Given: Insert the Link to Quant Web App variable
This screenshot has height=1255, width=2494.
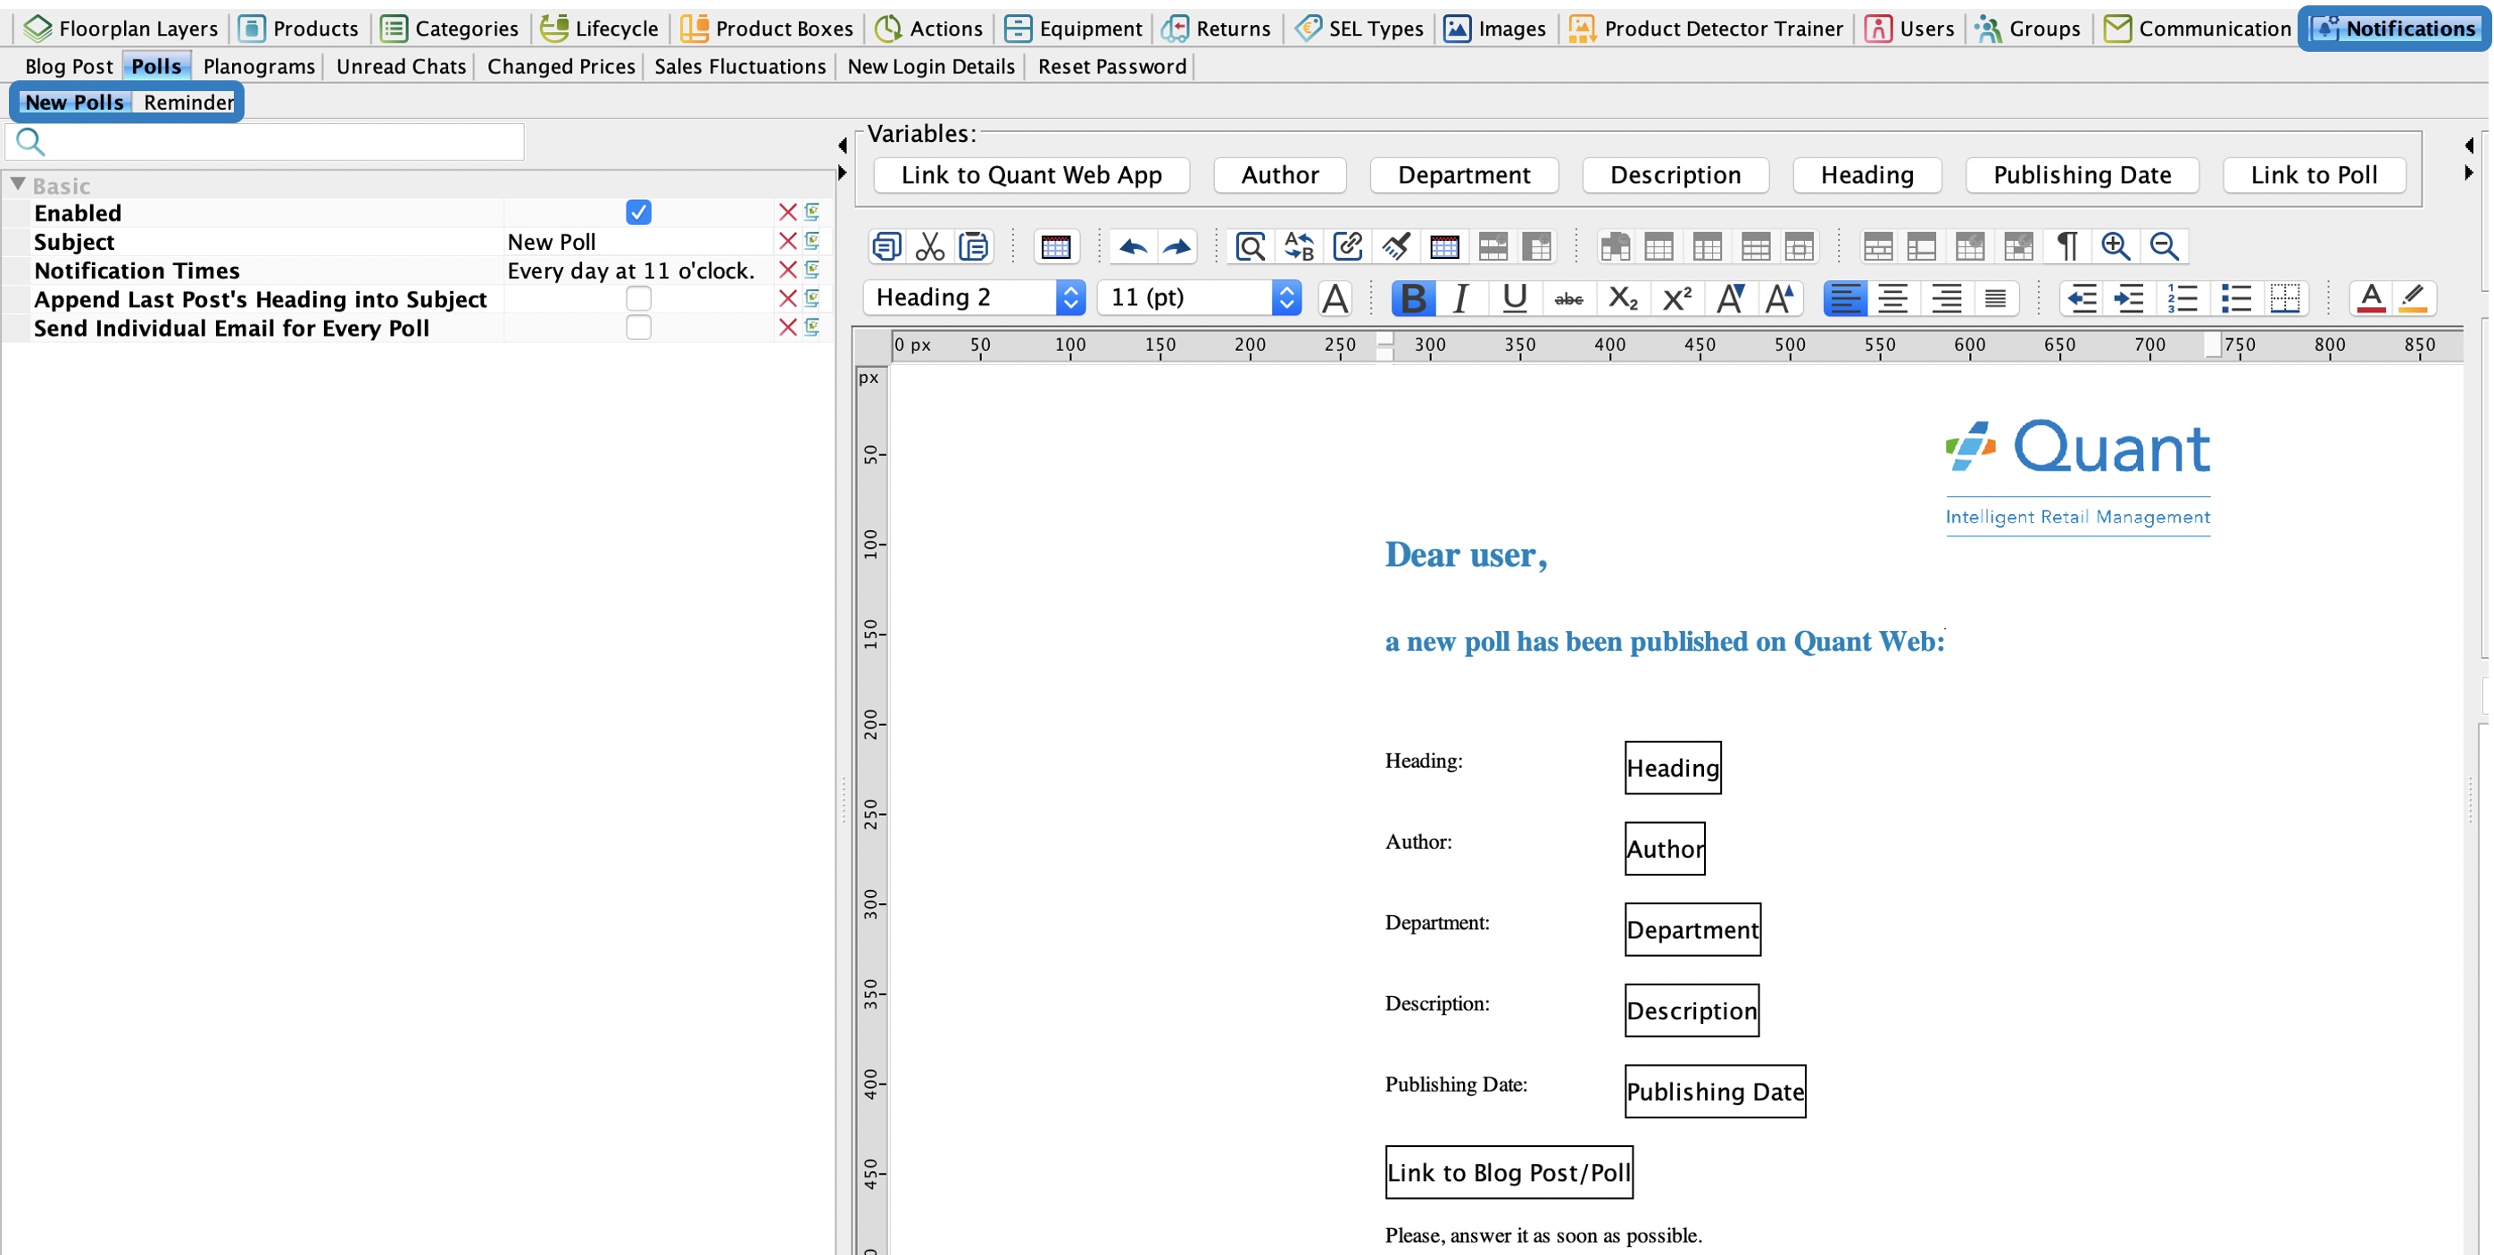Looking at the screenshot, I should tap(1031, 175).
